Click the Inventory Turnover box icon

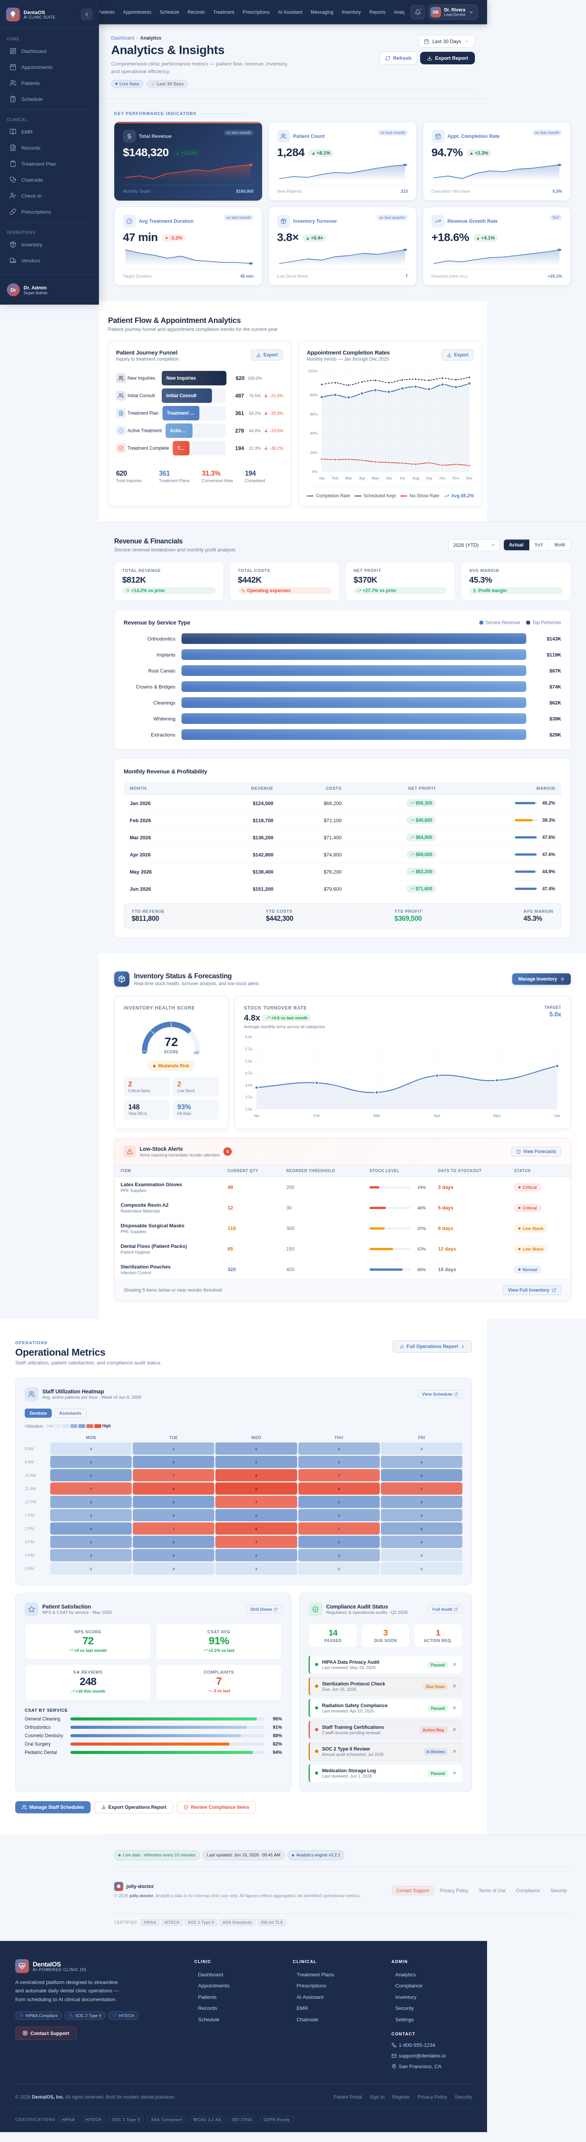(283, 221)
